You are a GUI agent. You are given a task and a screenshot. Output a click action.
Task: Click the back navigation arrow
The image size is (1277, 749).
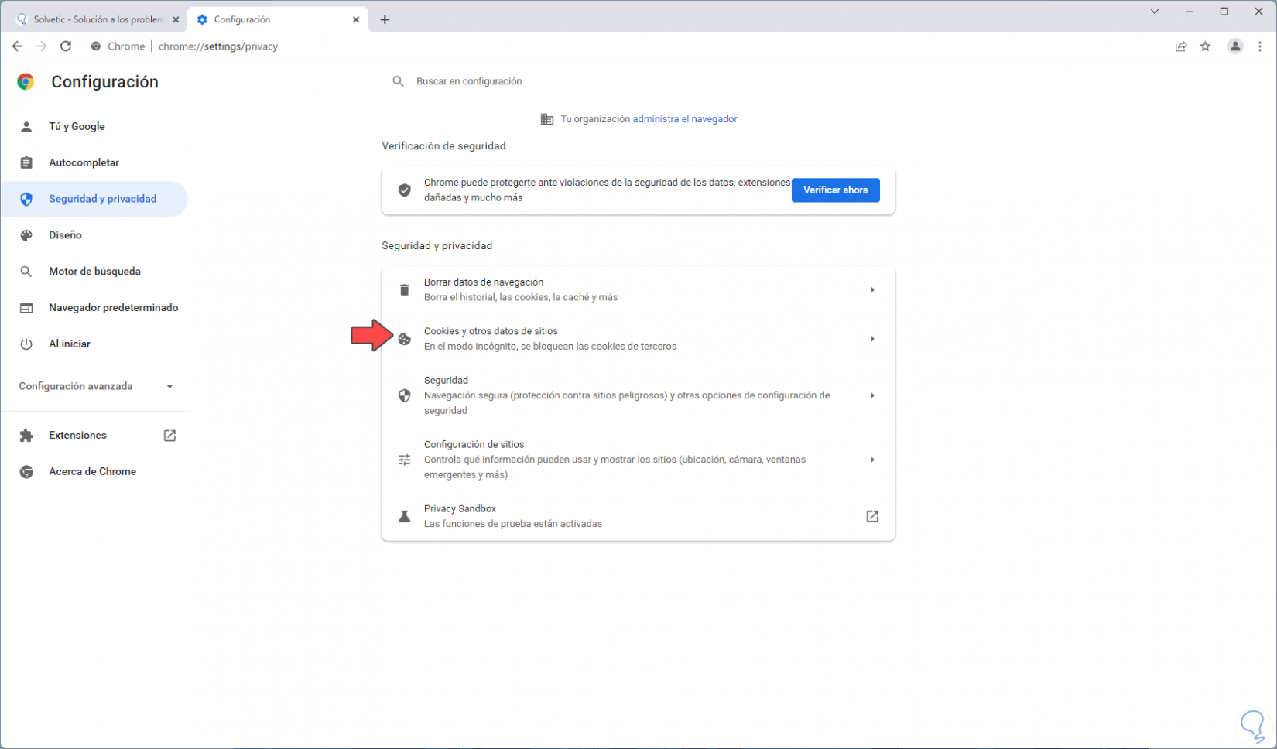(x=17, y=46)
